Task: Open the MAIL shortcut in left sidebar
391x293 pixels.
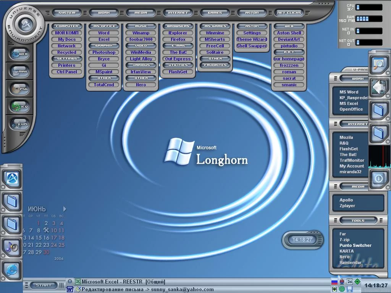Action: tap(20, 71)
